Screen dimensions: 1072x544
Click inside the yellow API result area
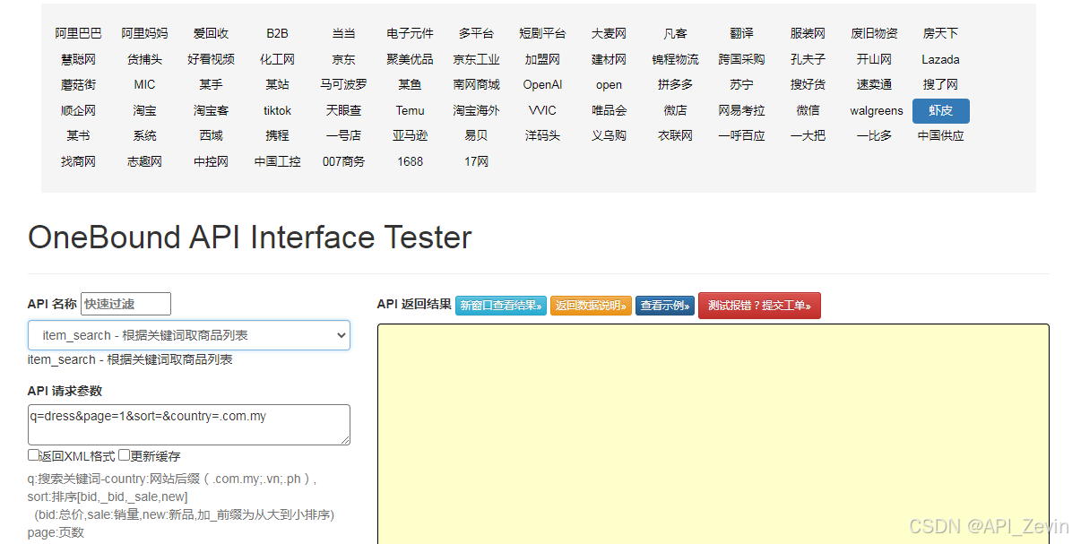coord(713,434)
